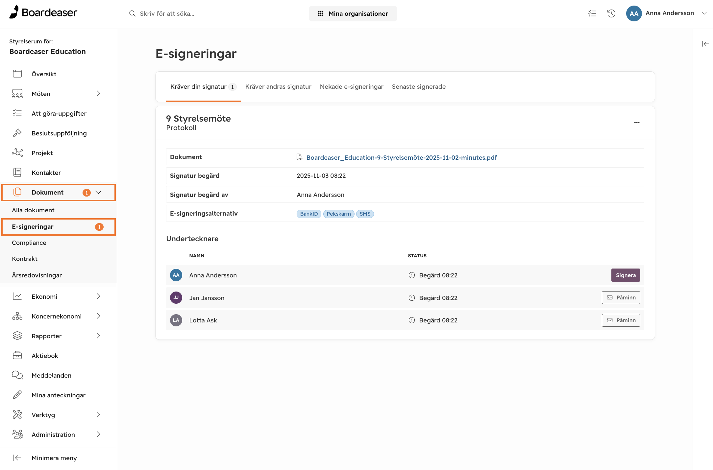This screenshot has height=470, width=713.
Task: Click the AA user avatar in header
Action: (x=634, y=13)
